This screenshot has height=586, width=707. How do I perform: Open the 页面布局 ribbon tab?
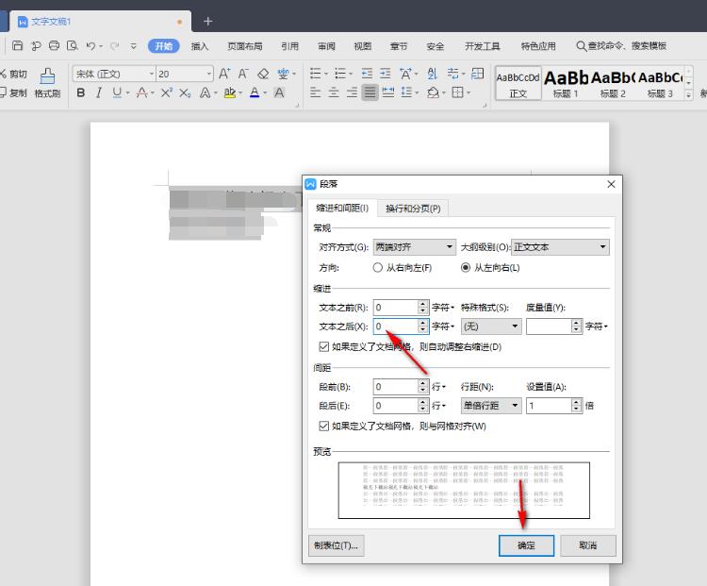click(245, 46)
